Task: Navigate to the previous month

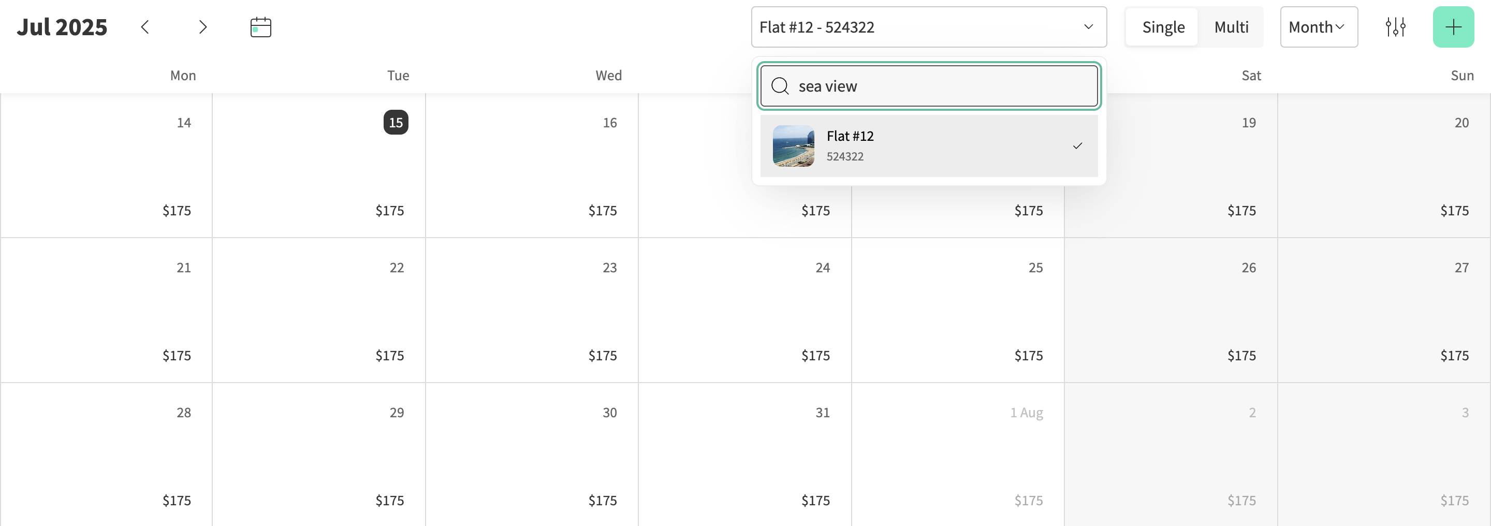Action: (x=145, y=26)
